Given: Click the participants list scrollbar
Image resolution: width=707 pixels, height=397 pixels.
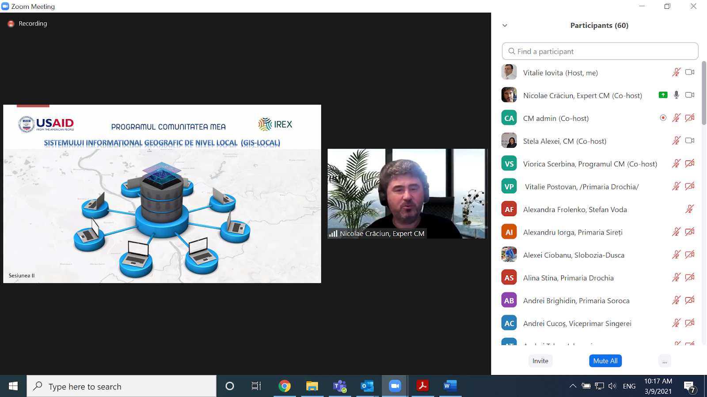Looking at the screenshot, I should 704,93.
